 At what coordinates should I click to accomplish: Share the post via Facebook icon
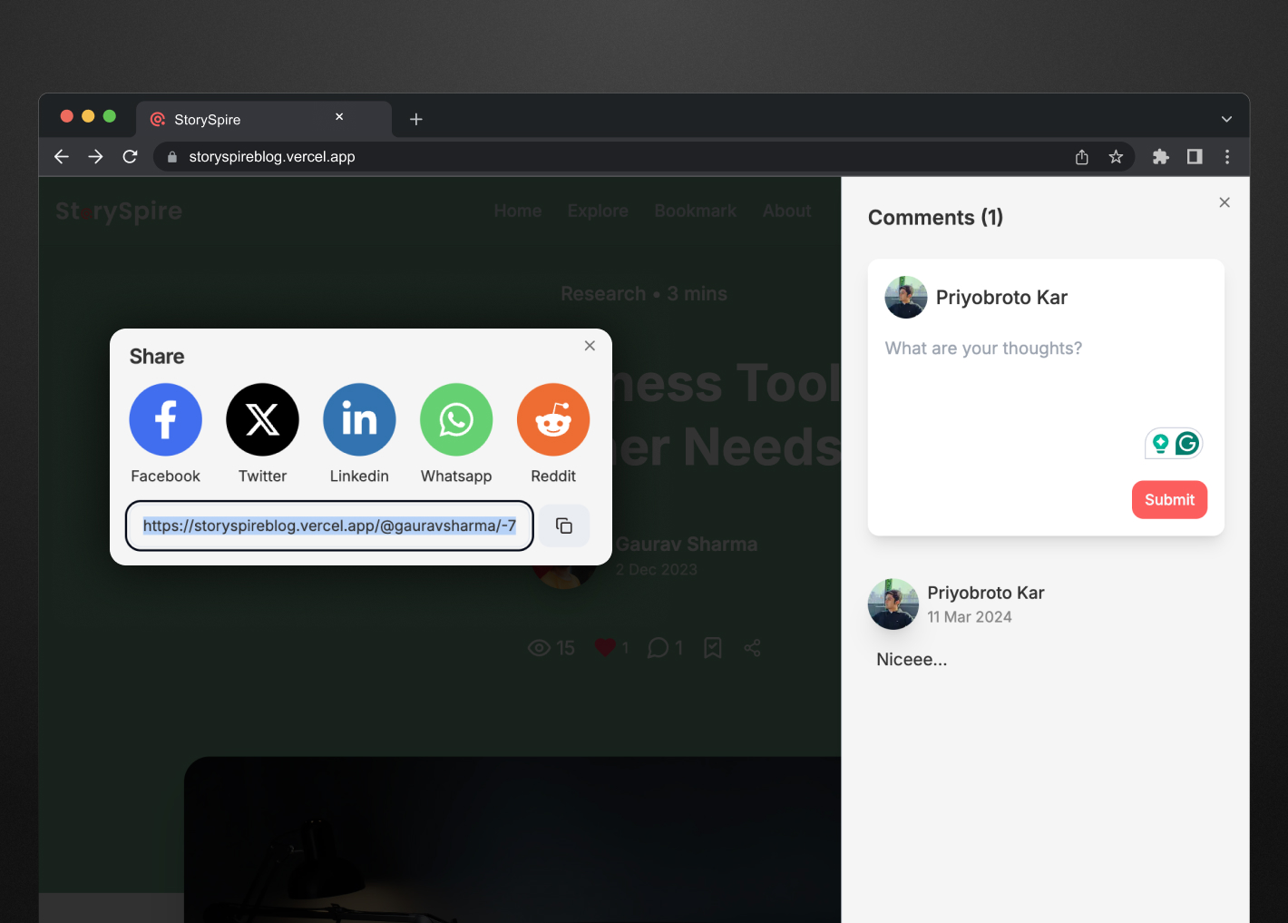165,419
